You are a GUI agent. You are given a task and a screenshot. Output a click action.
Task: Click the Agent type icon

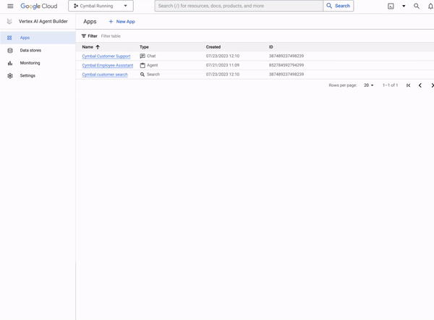[x=142, y=65]
